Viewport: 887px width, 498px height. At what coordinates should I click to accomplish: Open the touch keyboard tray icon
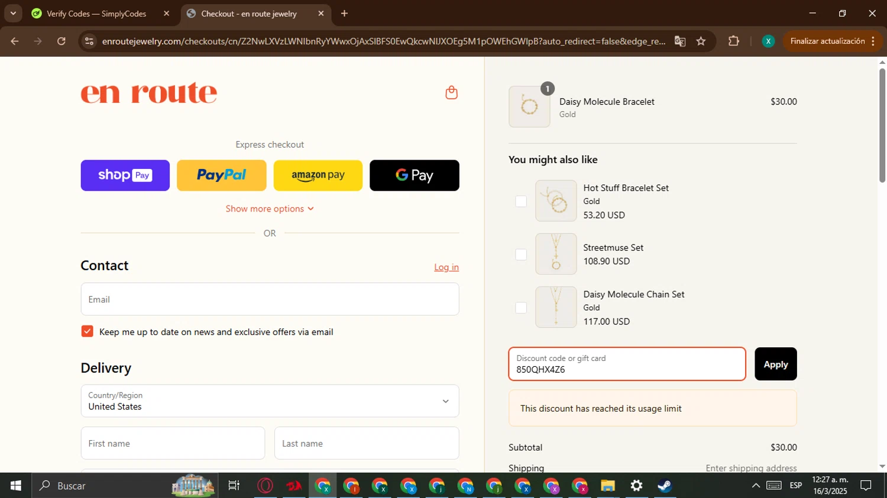tap(774, 486)
